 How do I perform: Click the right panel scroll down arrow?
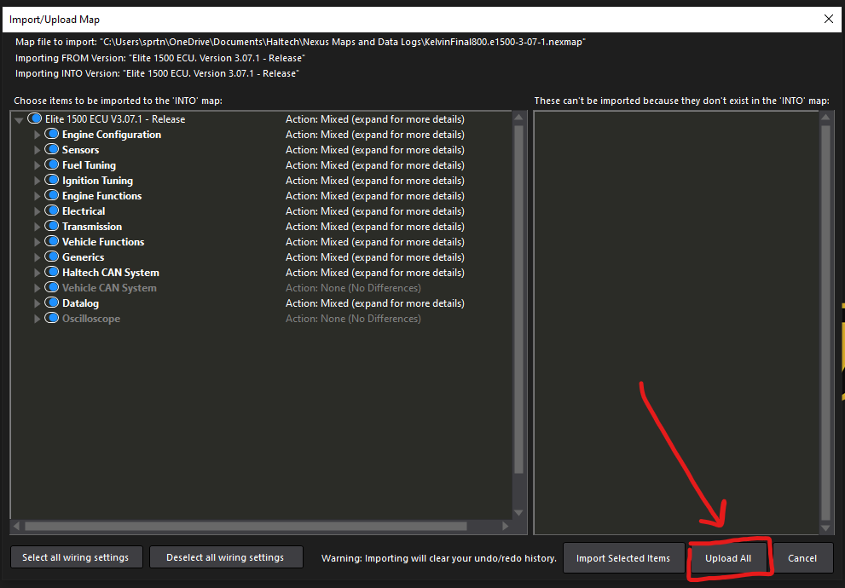pyautogui.click(x=825, y=528)
